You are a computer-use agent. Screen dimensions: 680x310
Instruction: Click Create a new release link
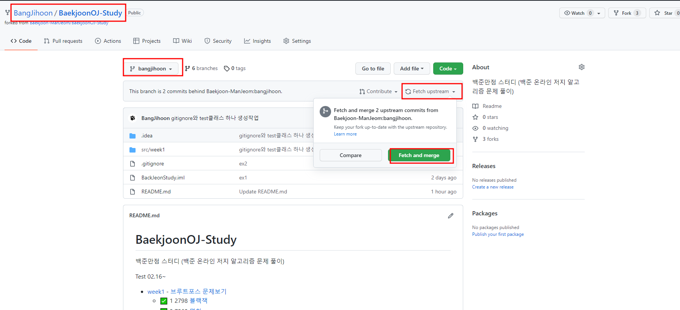point(493,187)
